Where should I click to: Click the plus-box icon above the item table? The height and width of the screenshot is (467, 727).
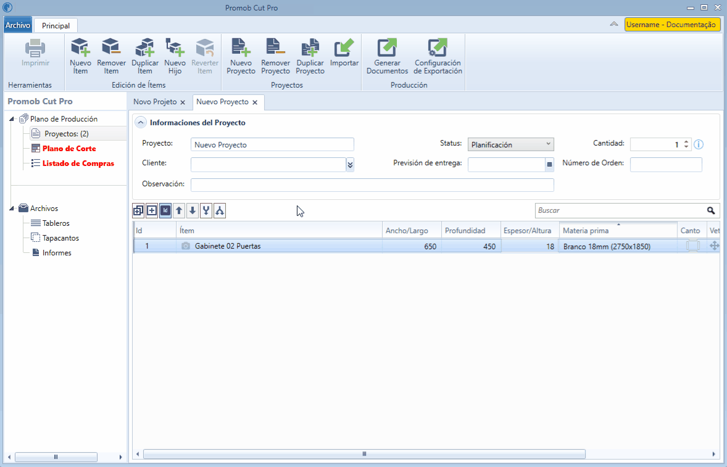(152, 211)
